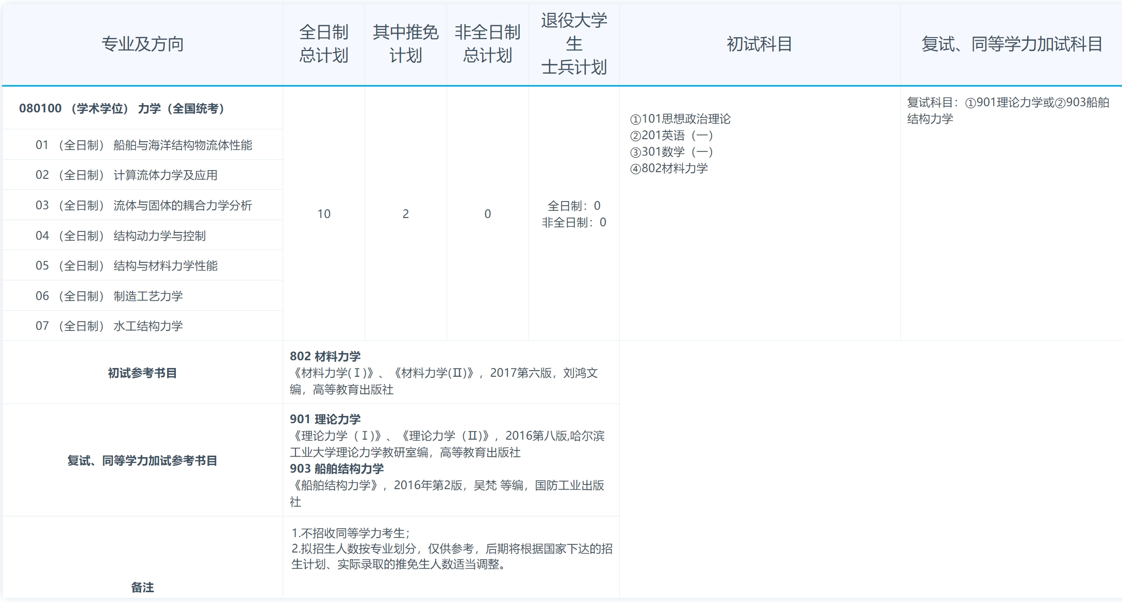Screen dimensions: 1122x602
Task: Select the 080100 力学 program row
Action: [x=124, y=109]
